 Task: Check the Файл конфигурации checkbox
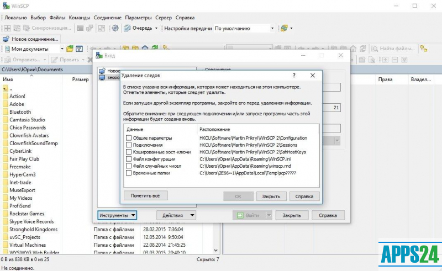point(129,159)
